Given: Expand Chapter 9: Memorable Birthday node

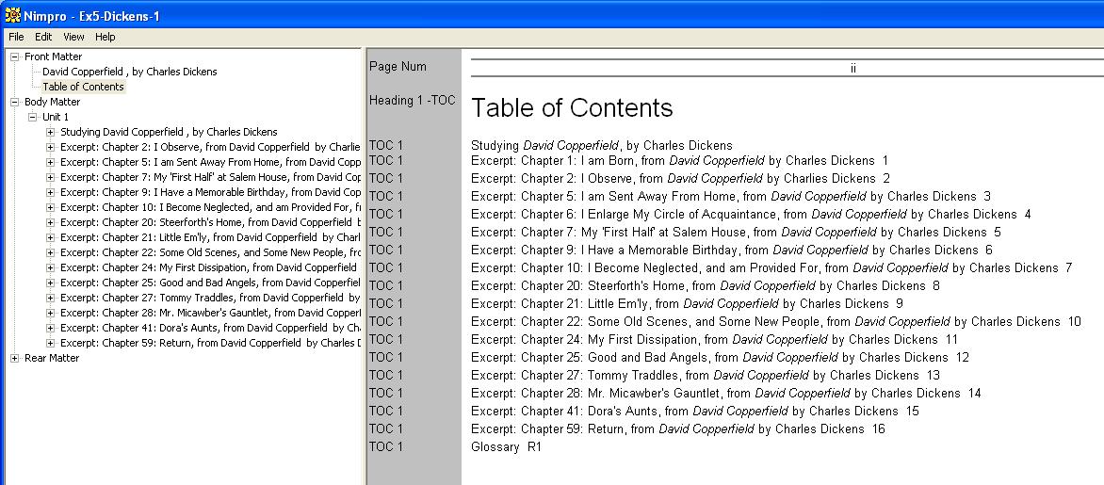Looking at the screenshot, I should pos(50,192).
